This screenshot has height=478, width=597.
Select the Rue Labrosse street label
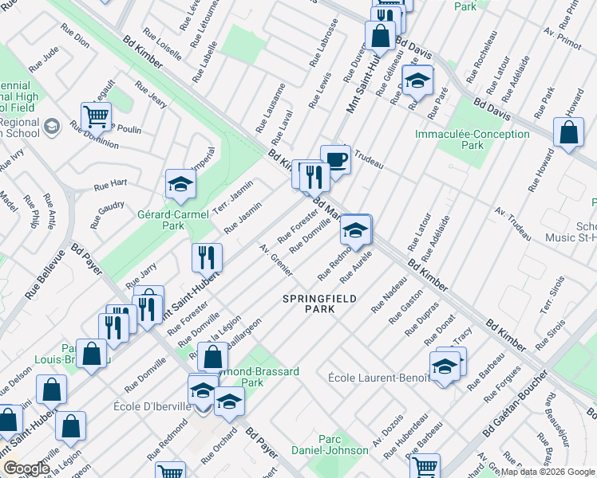tap(323, 43)
